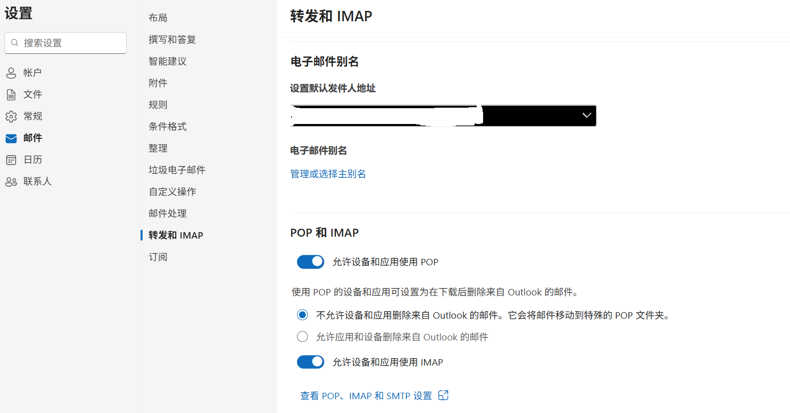
Task: Click the magnifier icon in search box
Action: click(x=15, y=43)
